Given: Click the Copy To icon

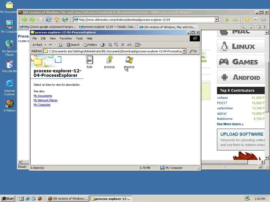Looking at the screenshot, I should point(116,45).
